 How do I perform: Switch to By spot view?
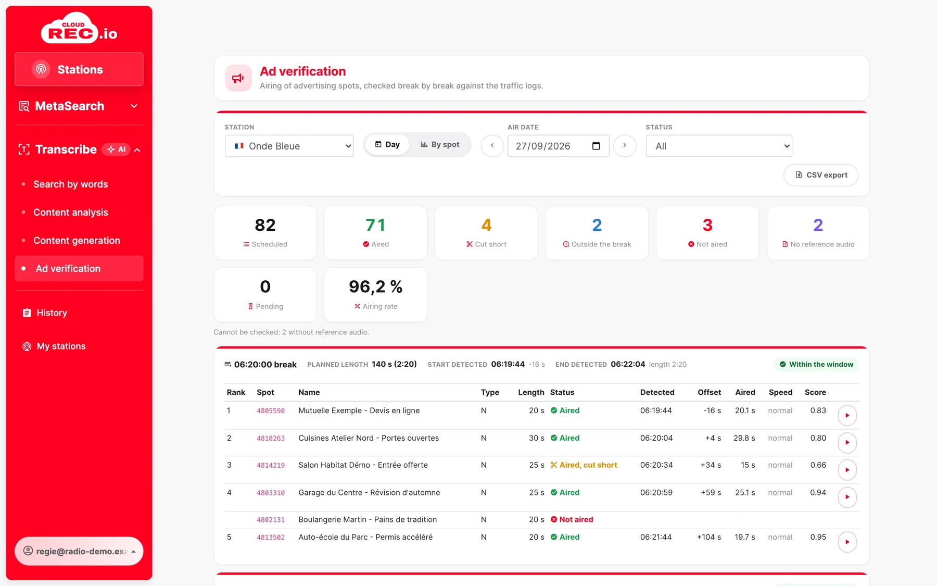440,145
